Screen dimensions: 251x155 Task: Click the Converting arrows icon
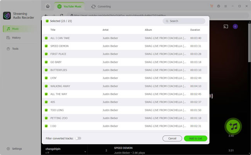tap(93, 7)
